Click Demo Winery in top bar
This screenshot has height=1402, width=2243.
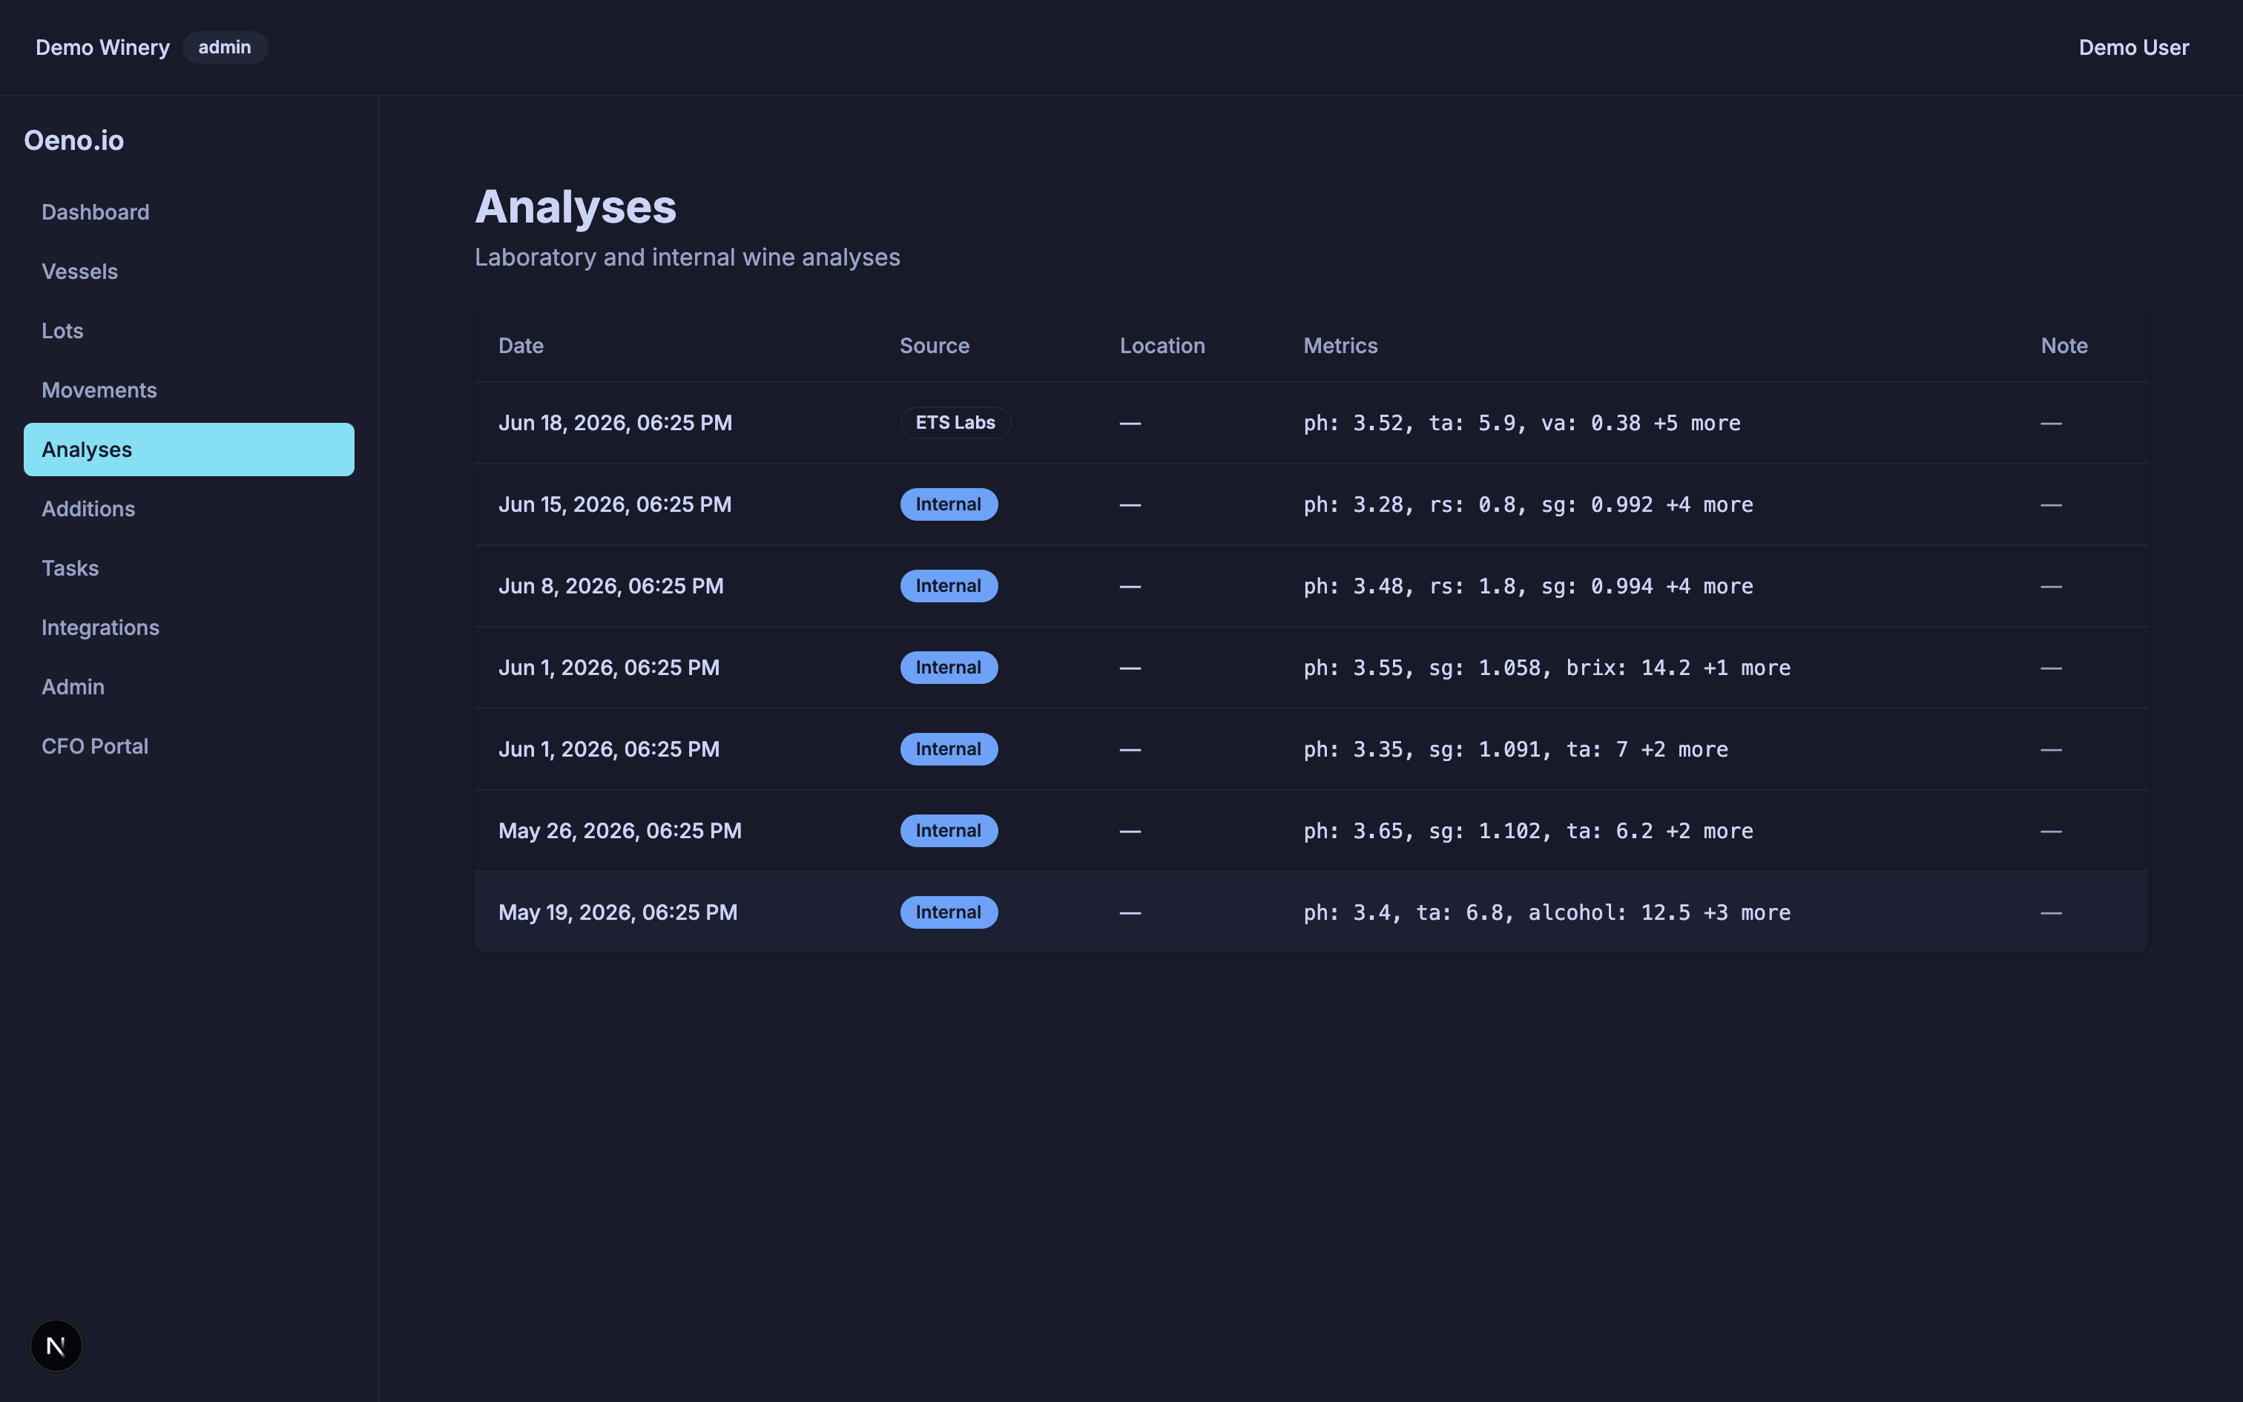[103, 47]
